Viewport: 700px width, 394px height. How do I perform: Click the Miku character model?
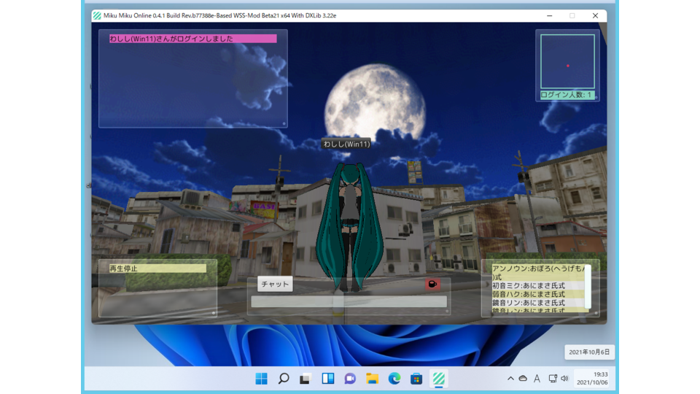click(x=349, y=228)
